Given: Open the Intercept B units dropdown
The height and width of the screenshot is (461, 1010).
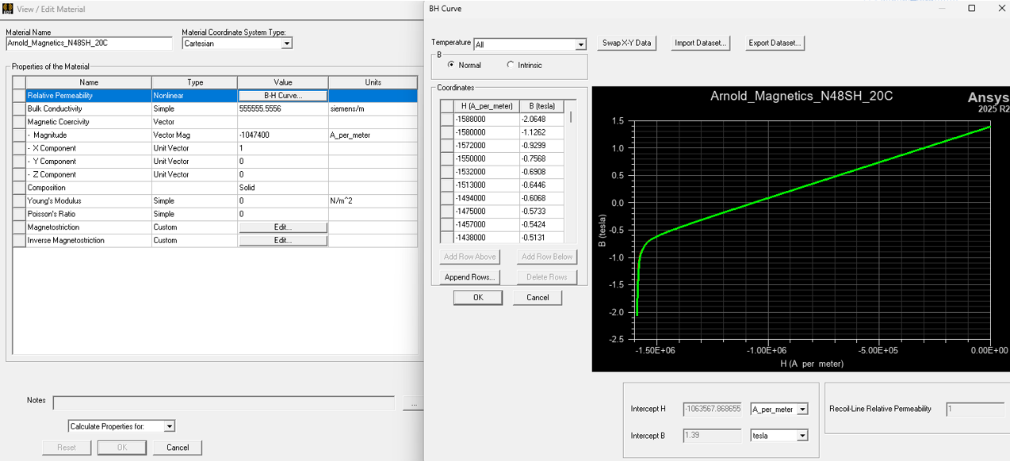Looking at the screenshot, I should point(802,436).
